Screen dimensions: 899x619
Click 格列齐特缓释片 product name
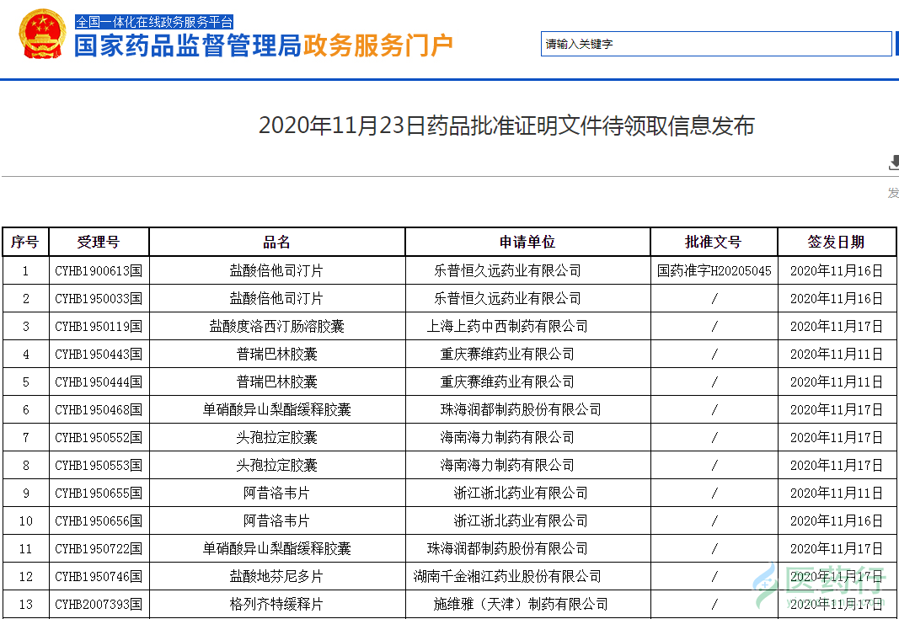coord(277,604)
